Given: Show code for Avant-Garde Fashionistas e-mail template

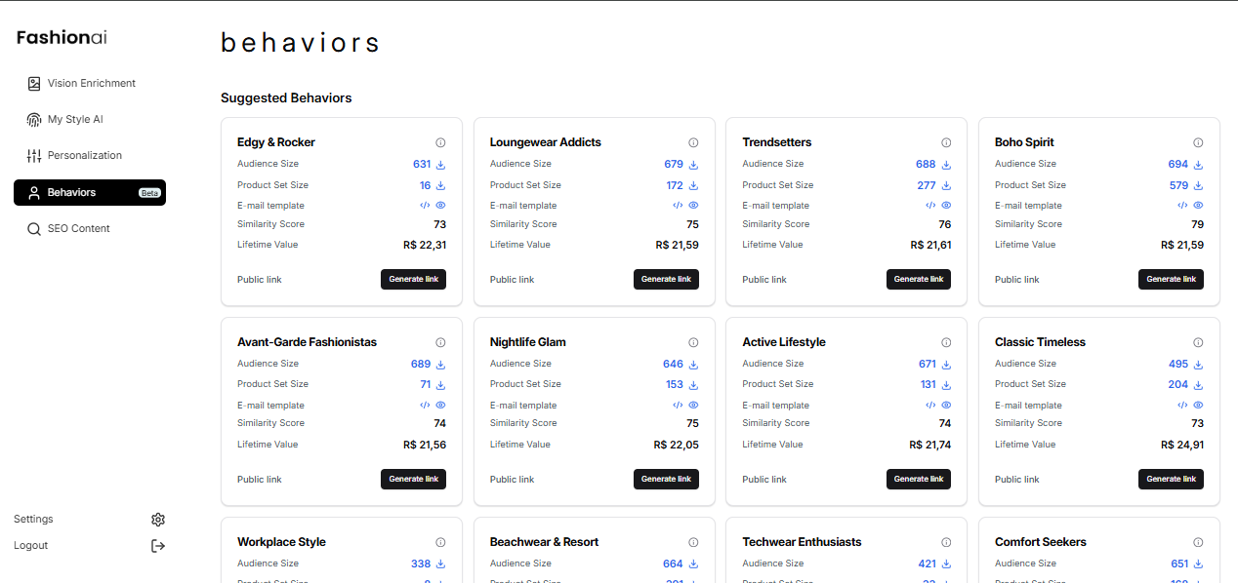Looking at the screenshot, I should pyautogui.click(x=425, y=406).
